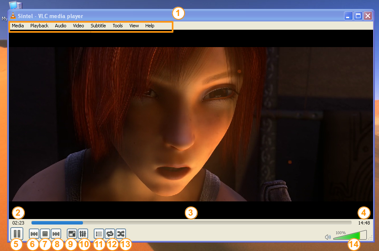Screen dimensions: 379x251
Task: Mute audio via speaker icon
Action: (328, 237)
